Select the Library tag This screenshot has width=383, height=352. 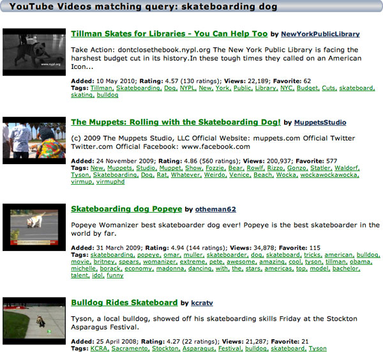tap(266, 88)
